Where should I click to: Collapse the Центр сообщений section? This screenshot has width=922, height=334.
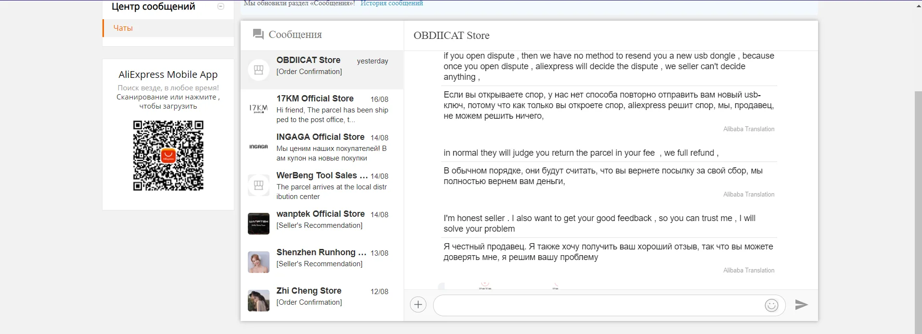221,6
